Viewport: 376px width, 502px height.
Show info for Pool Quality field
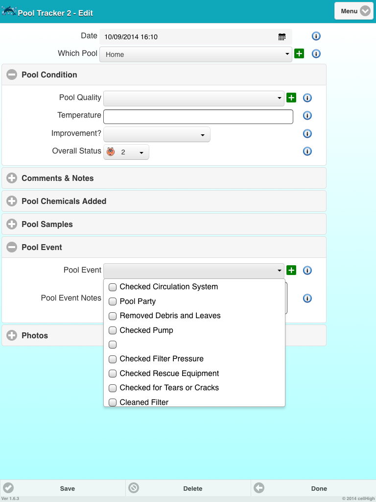point(307,98)
